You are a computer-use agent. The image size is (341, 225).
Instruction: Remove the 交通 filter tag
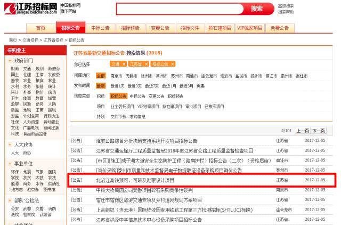pos(124,64)
